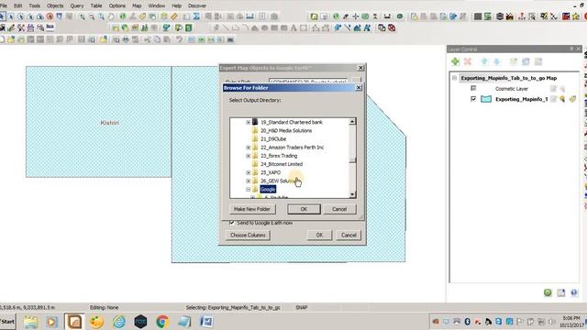Click green Add Layers plus icon

pos(455,61)
